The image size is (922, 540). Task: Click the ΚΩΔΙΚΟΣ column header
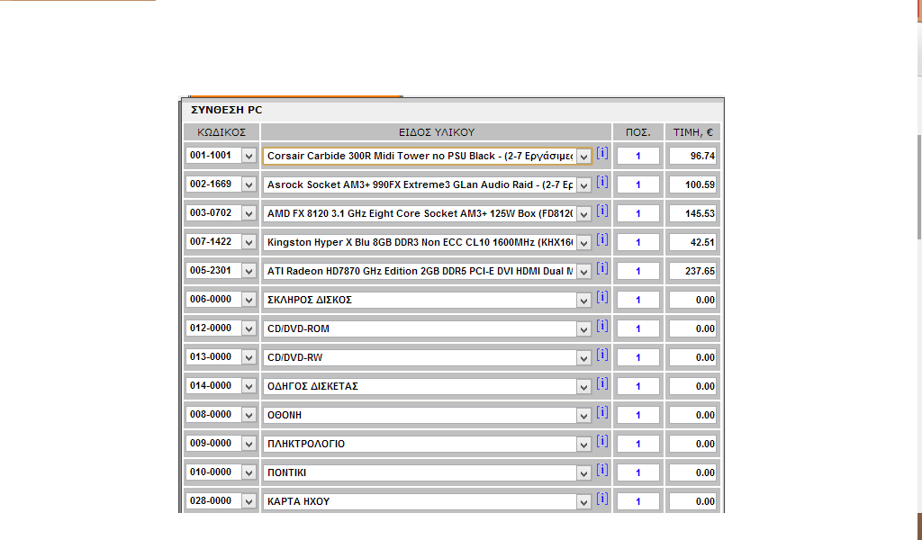pos(221,132)
